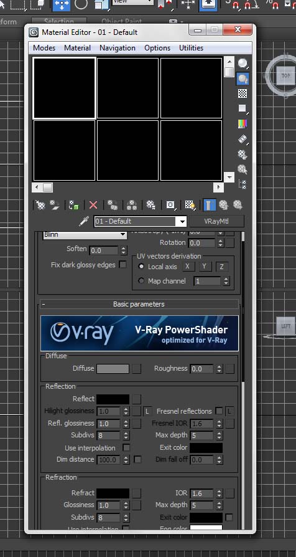Select the second sample slot in top row
The image size is (296, 557).
pyautogui.click(x=127, y=88)
